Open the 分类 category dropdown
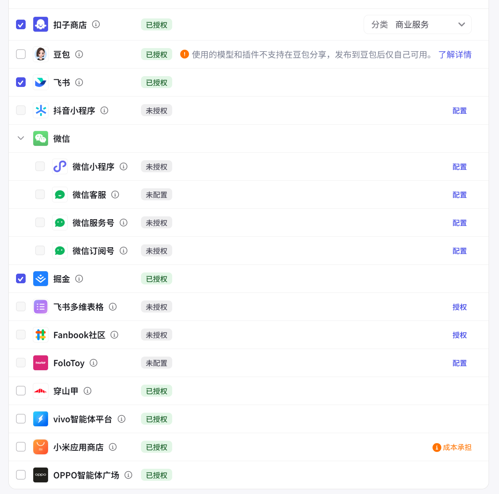The image size is (499, 494). point(417,24)
